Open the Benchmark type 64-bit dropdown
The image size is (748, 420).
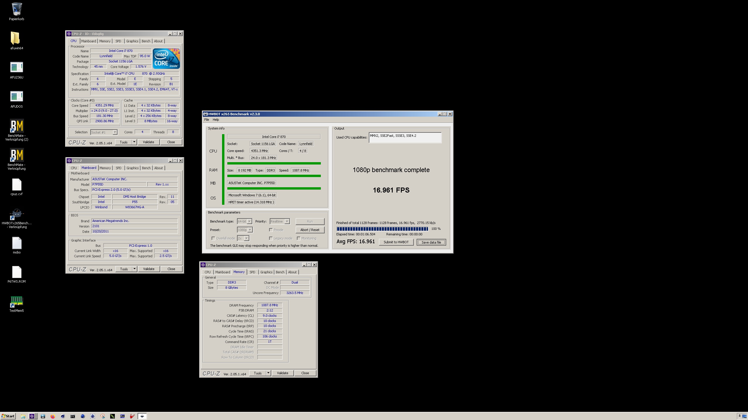click(245, 221)
